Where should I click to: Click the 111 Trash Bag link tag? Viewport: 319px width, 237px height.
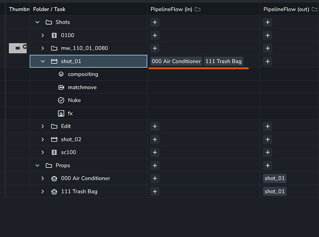[x=224, y=61]
